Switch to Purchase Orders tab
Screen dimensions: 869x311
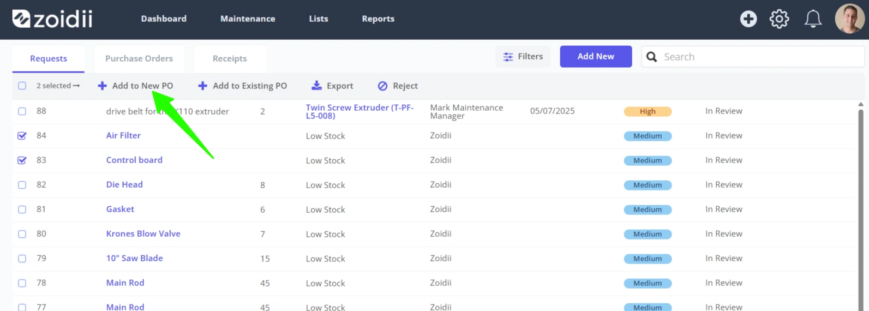point(139,58)
